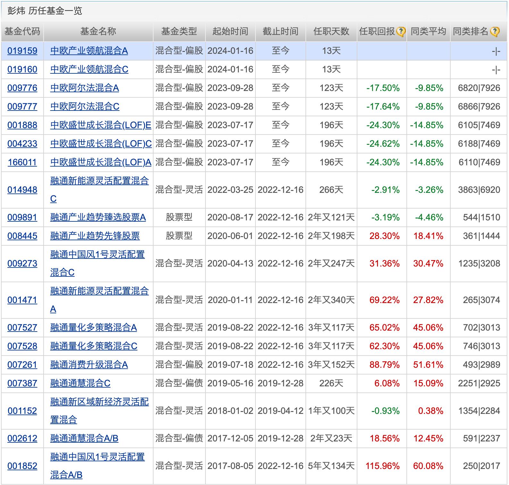Click the 任职天数 column header
509x485 pixels.
click(331, 31)
